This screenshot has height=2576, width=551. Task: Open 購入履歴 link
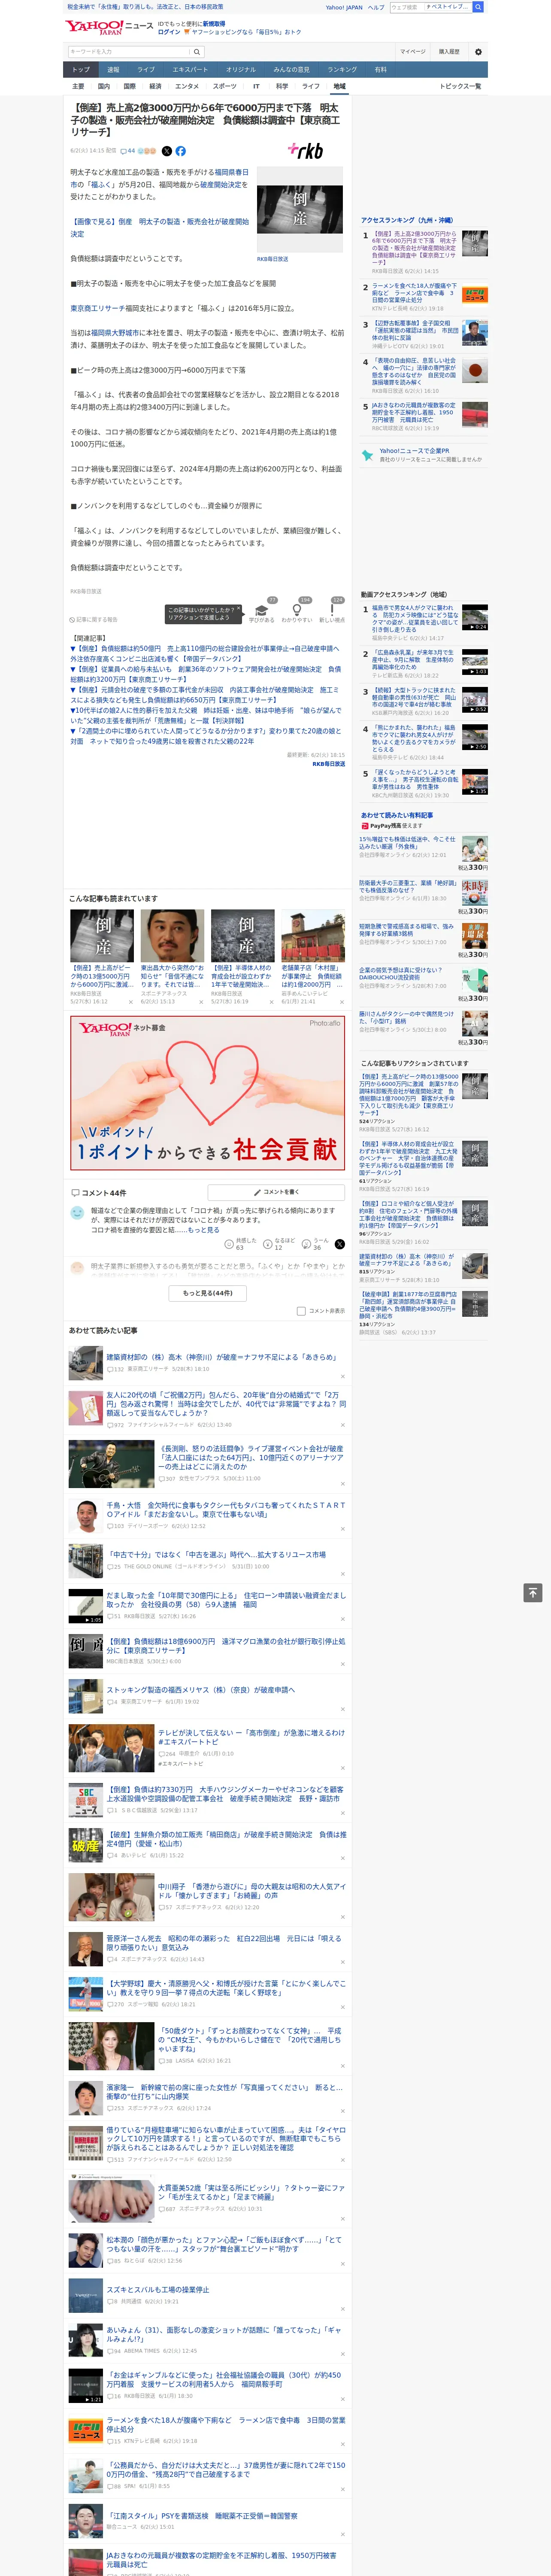coord(449,52)
